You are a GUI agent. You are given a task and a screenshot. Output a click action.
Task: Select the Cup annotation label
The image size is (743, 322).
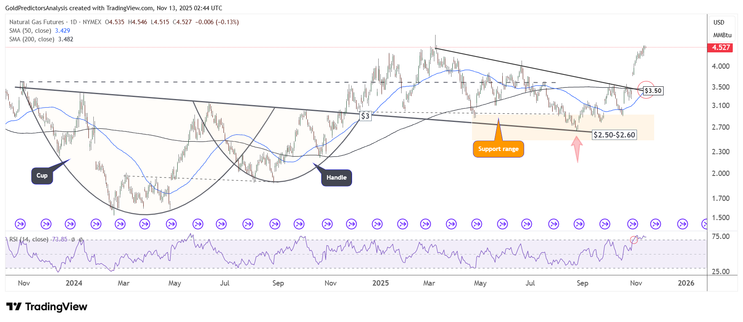[x=42, y=176]
